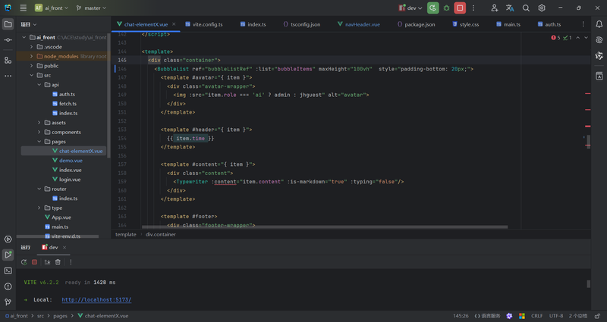Expand the assets folder

39,123
